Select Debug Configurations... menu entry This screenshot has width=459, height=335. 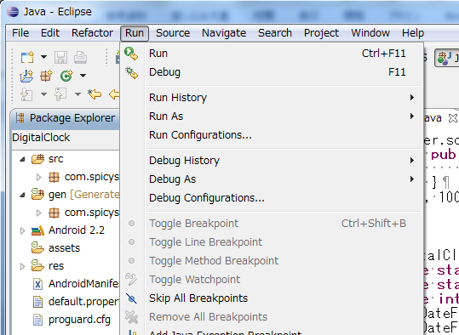(x=207, y=198)
